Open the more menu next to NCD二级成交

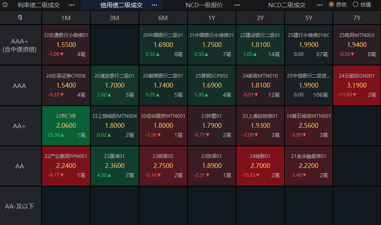pos(320,5)
